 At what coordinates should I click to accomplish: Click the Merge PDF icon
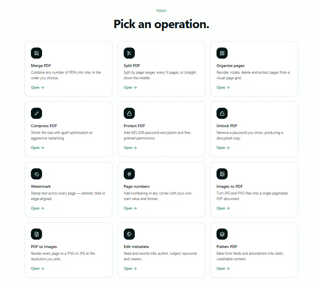click(36, 53)
